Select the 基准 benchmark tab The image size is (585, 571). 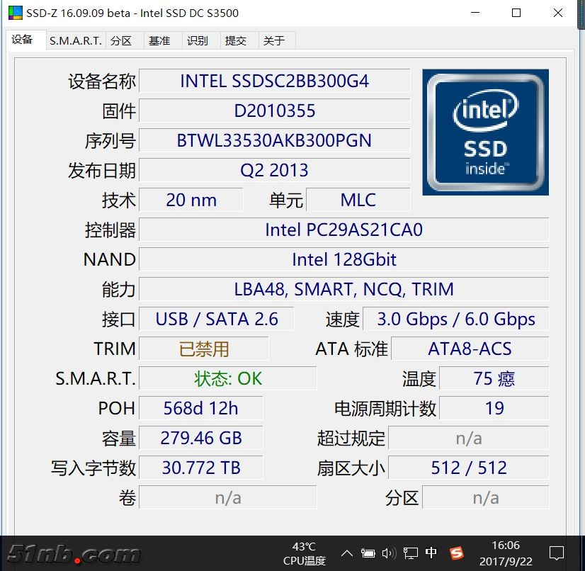pos(159,40)
